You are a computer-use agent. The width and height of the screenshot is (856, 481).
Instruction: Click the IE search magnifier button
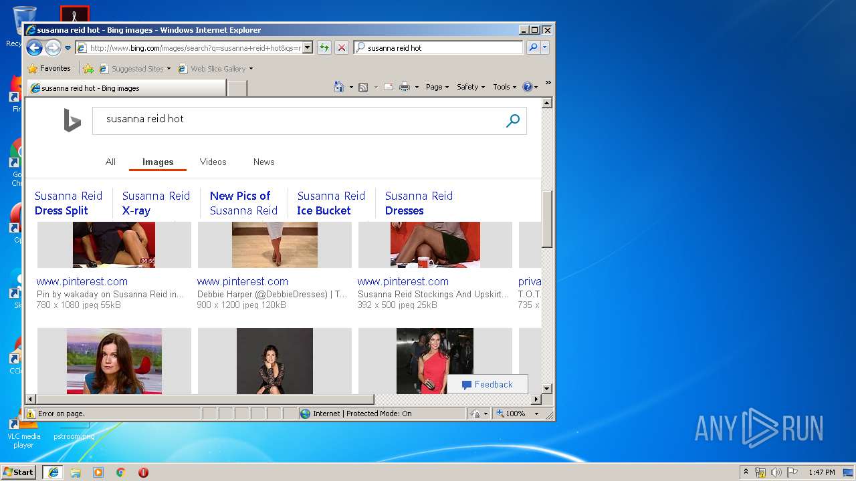tap(533, 47)
